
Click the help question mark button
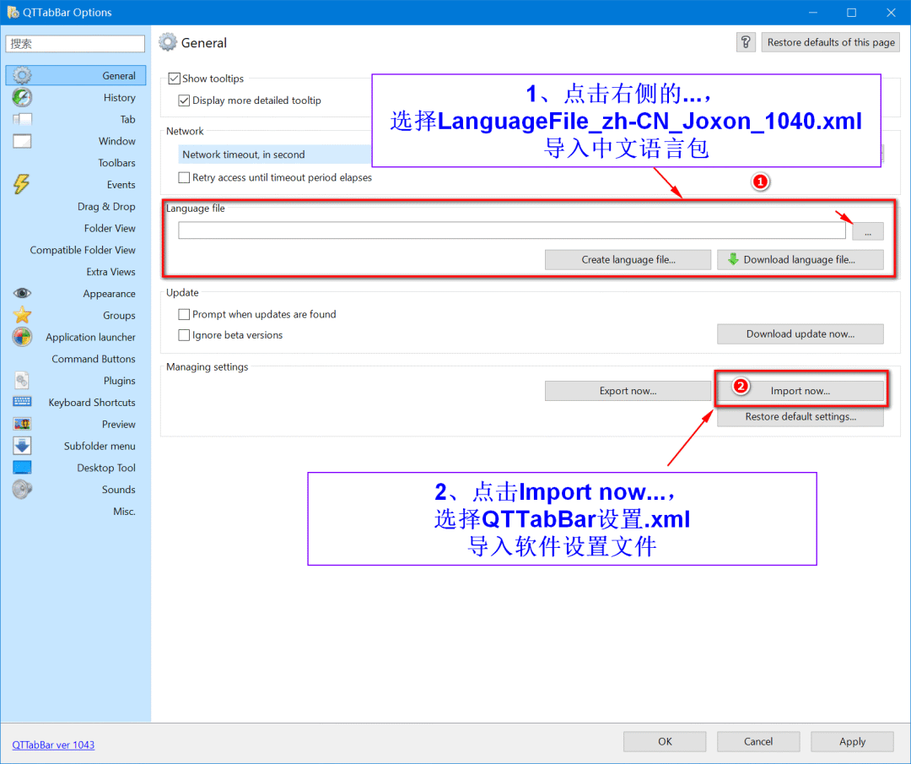tap(746, 42)
